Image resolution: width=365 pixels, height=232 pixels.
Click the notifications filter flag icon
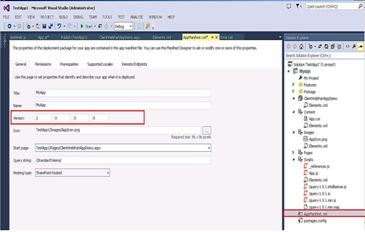click(298, 6)
